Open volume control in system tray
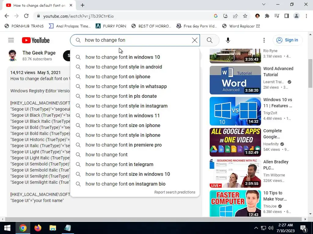 (x=271, y=228)
